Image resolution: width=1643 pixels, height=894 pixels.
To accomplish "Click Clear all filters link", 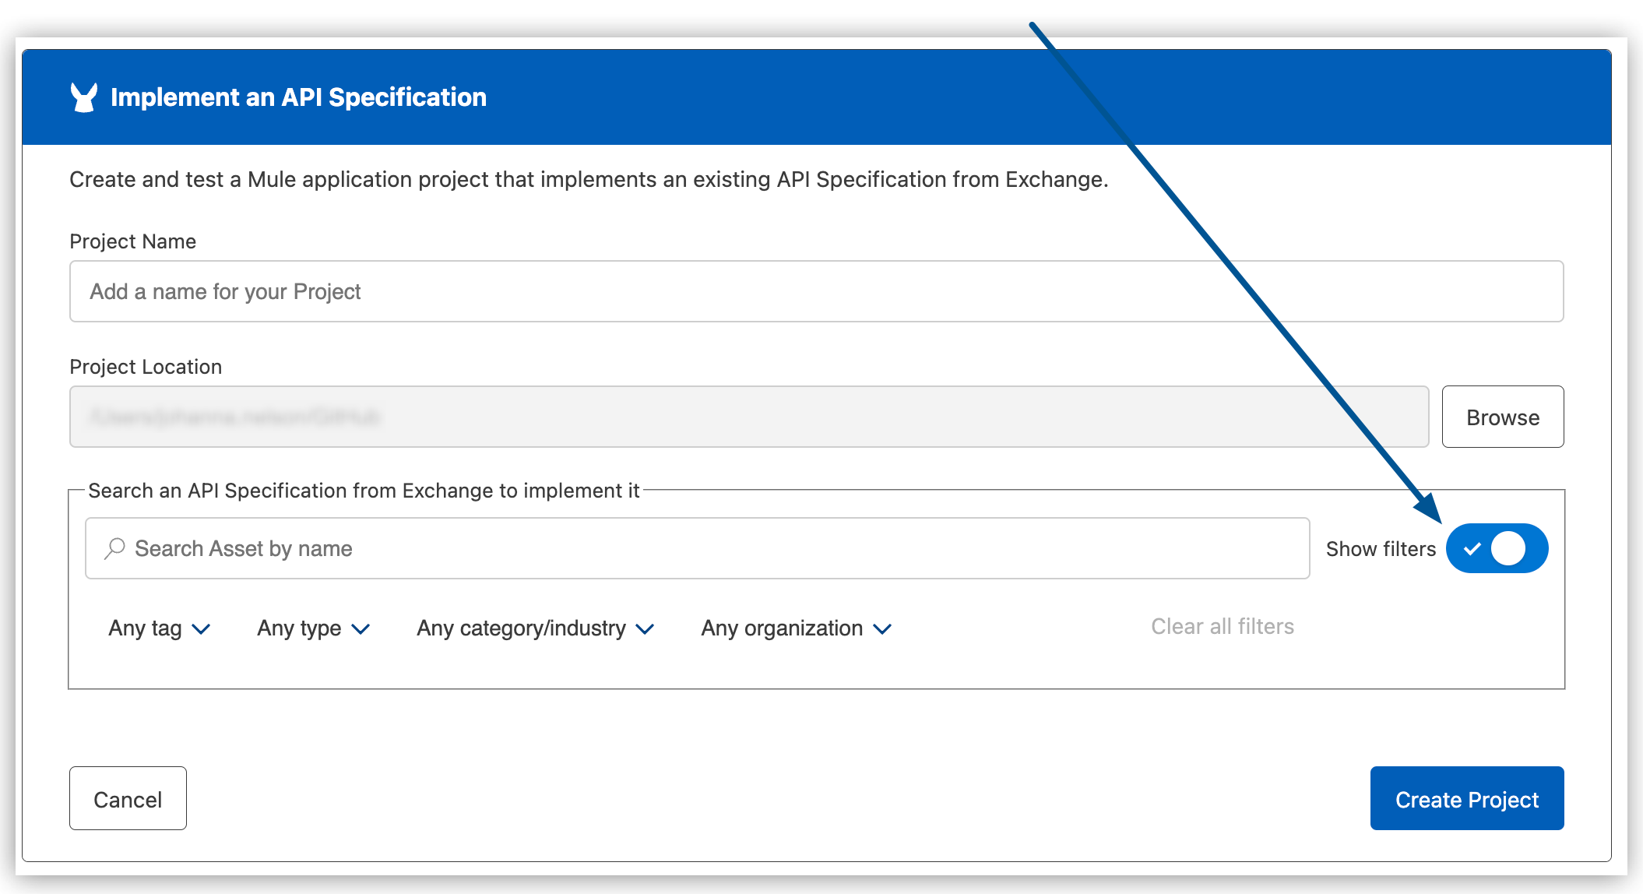I will pos(1224,626).
